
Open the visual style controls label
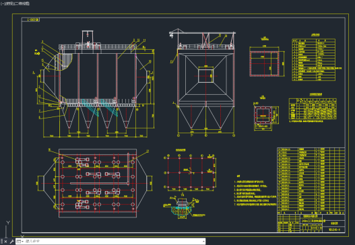[22, 3]
